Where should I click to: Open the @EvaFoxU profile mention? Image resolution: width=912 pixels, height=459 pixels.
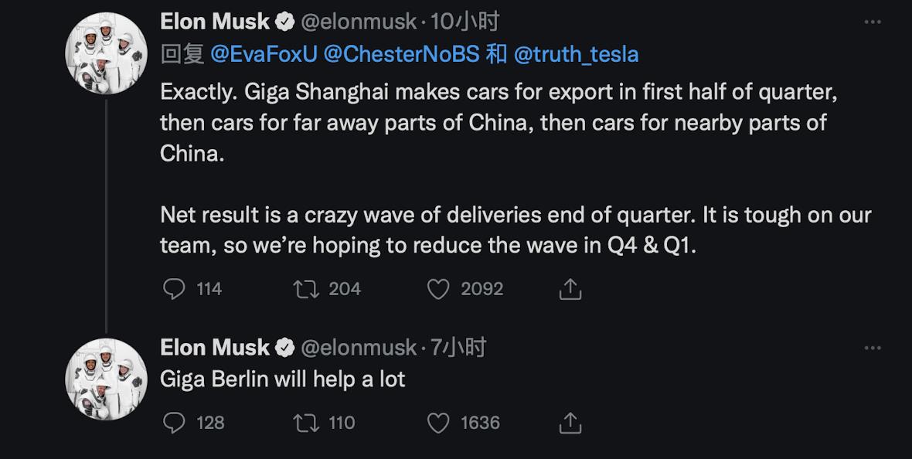[x=264, y=54]
